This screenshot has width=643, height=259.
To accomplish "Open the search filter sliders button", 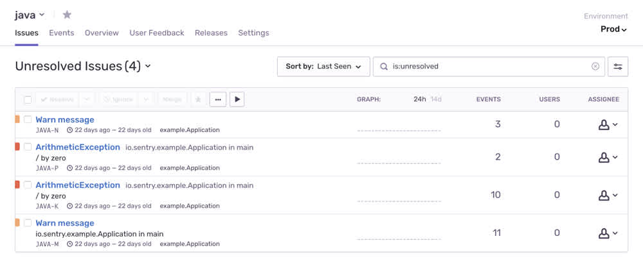I will 618,66.
